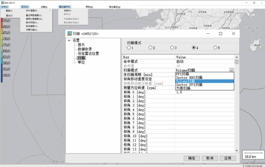
Task: Click the 10.0 km map scale box
Action: [253, 155]
